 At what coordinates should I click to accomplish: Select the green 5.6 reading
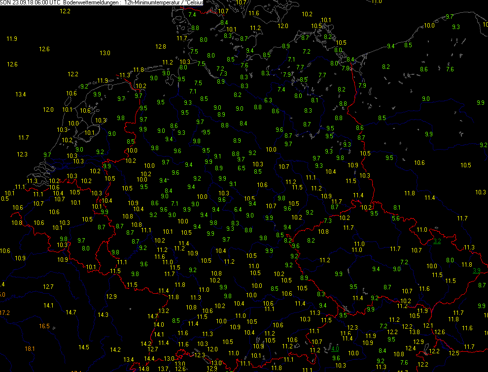(395, 218)
